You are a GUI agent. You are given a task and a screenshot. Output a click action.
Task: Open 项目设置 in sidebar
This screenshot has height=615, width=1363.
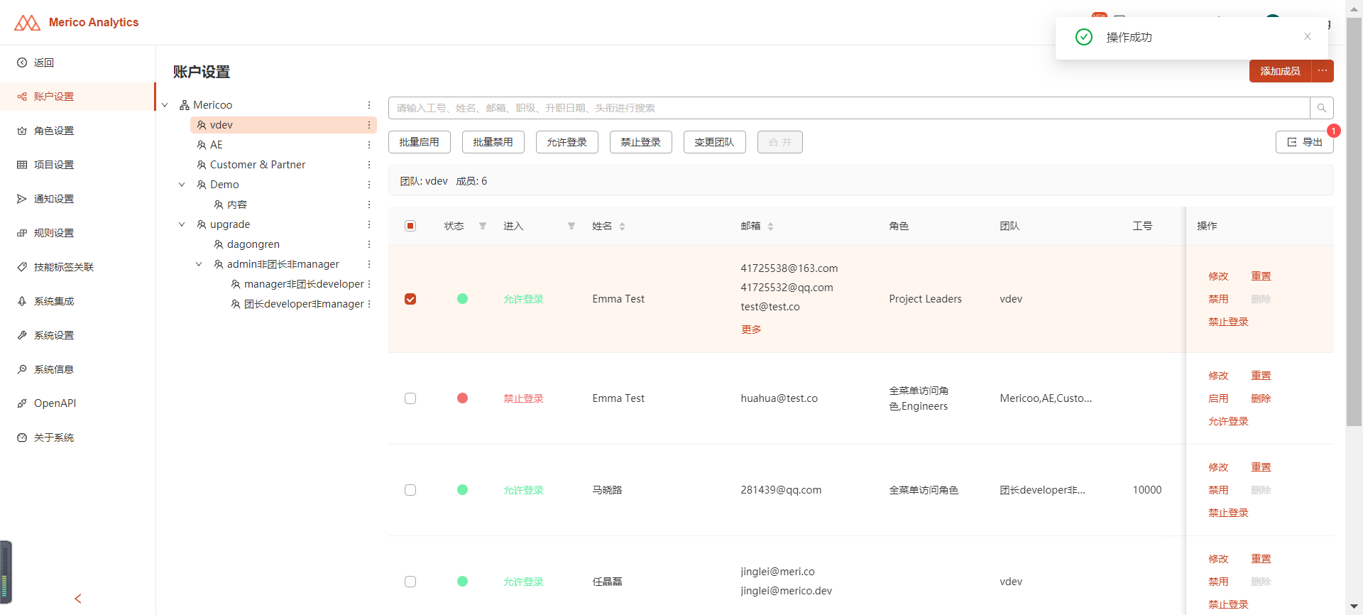[77, 165]
